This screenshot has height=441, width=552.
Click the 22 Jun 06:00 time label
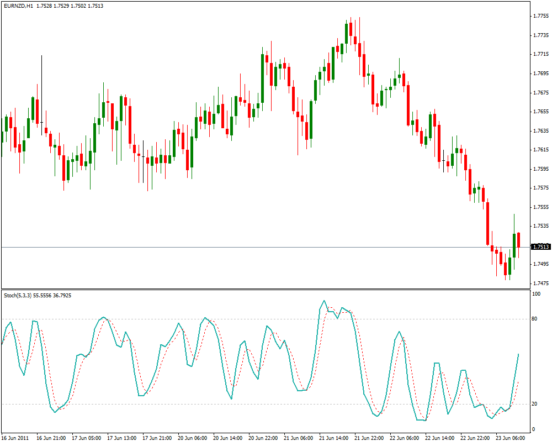(x=405, y=438)
